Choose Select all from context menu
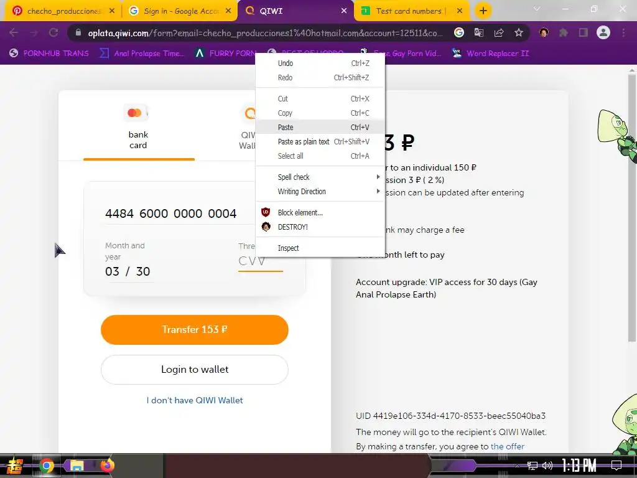 pos(320,156)
